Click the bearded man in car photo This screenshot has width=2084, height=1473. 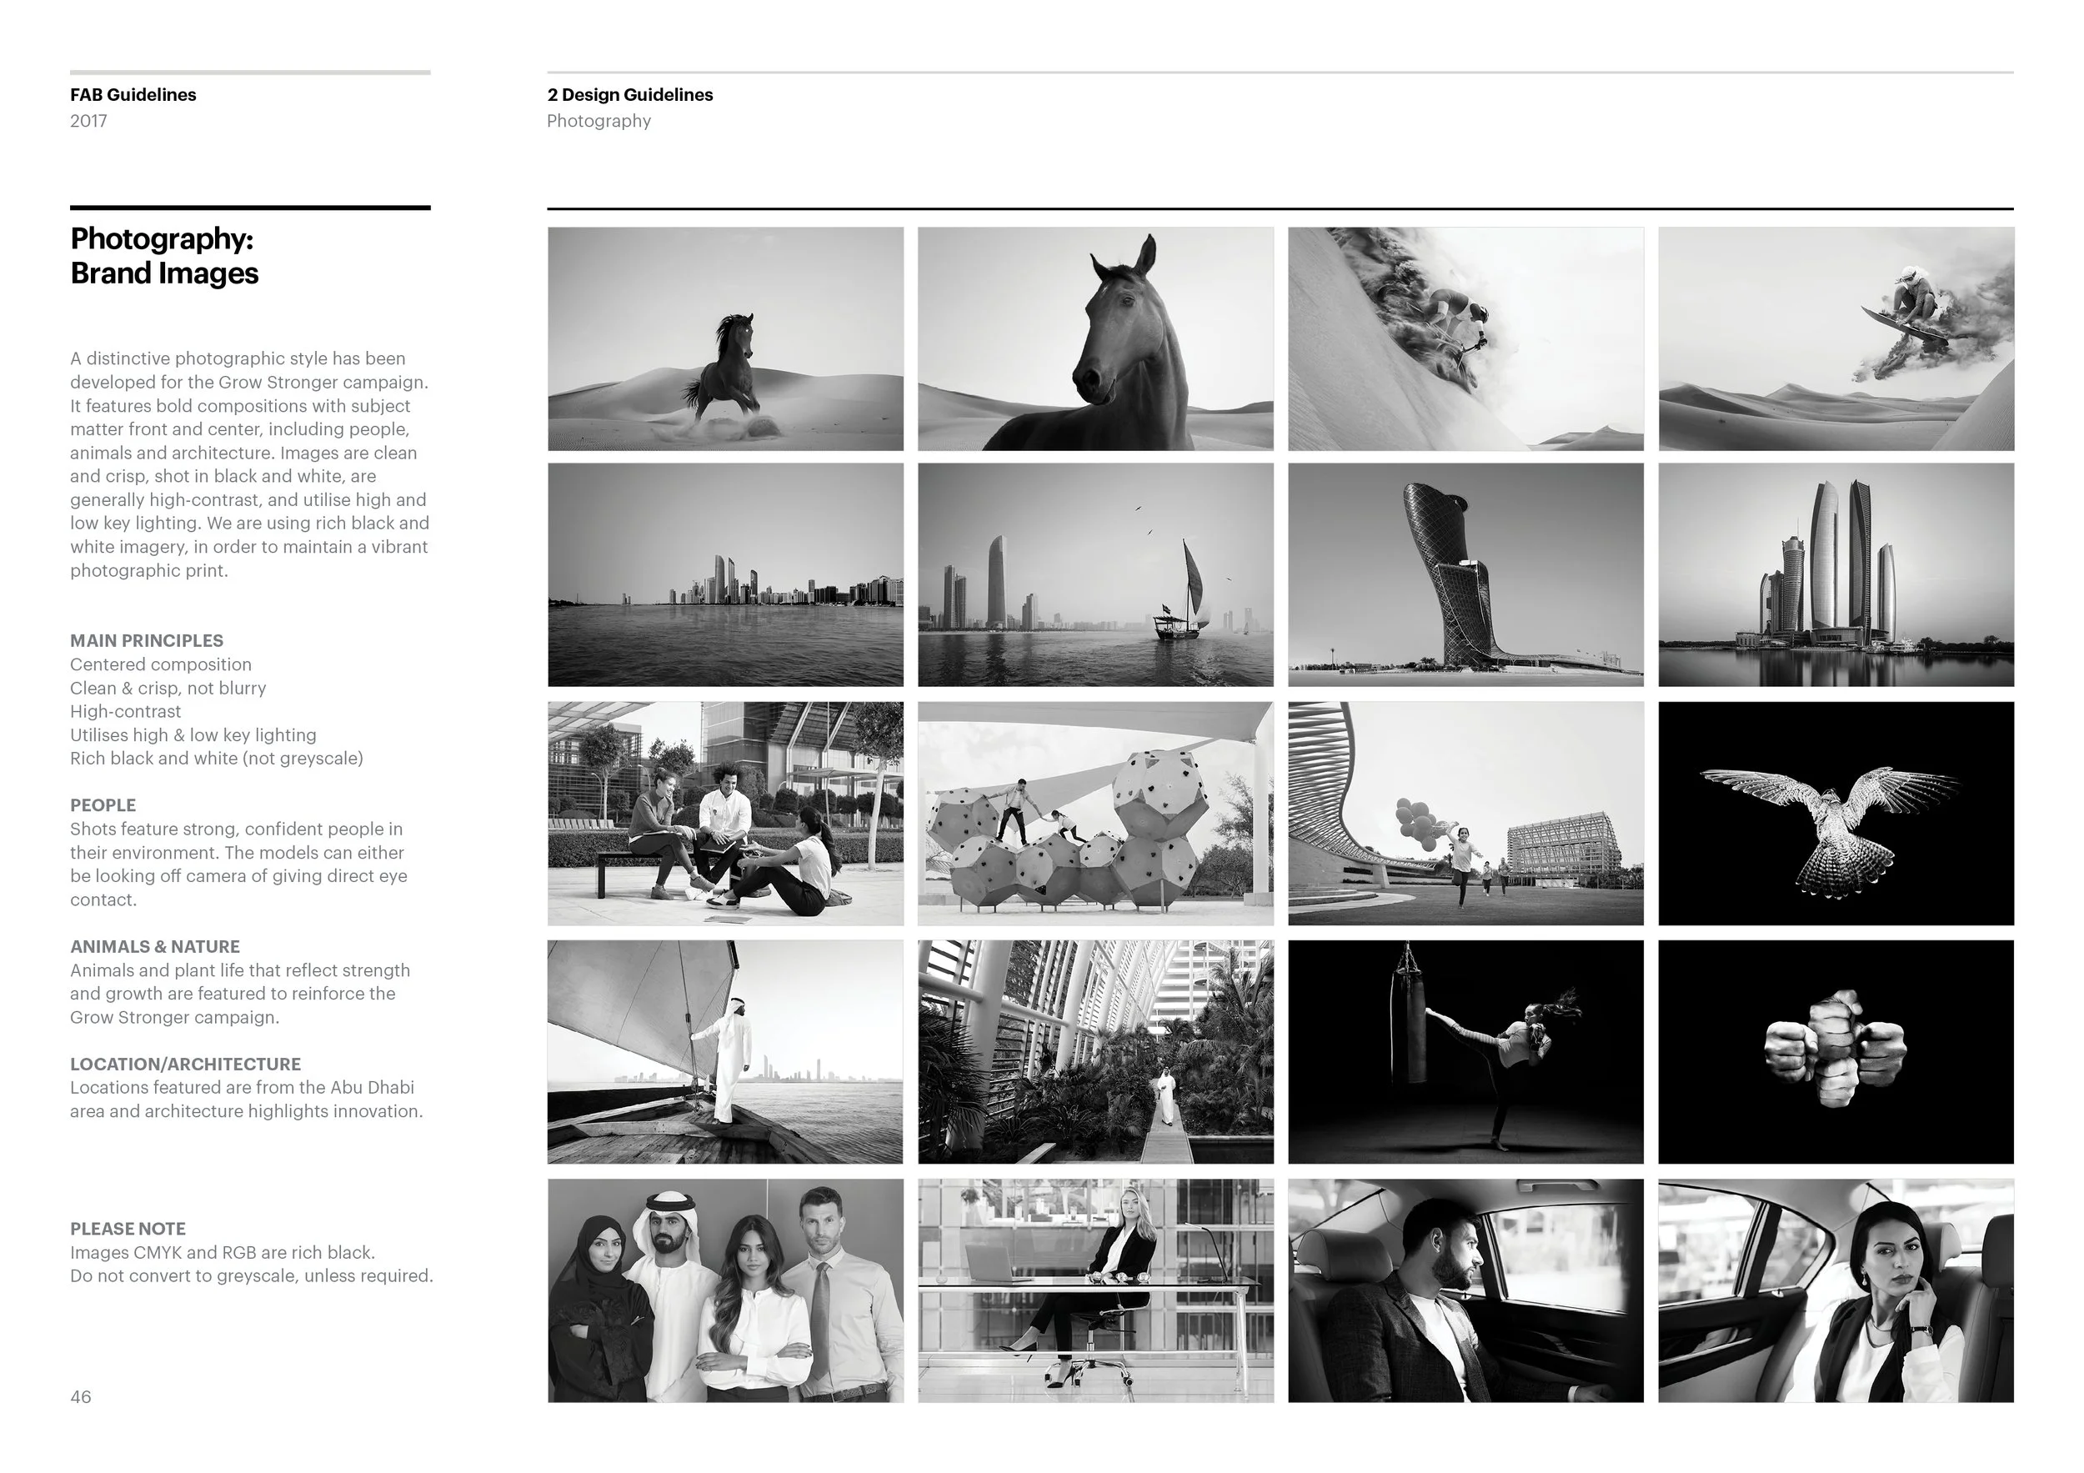coord(1465,1290)
